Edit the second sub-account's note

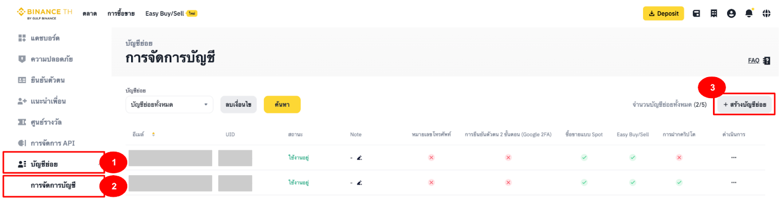point(359,183)
